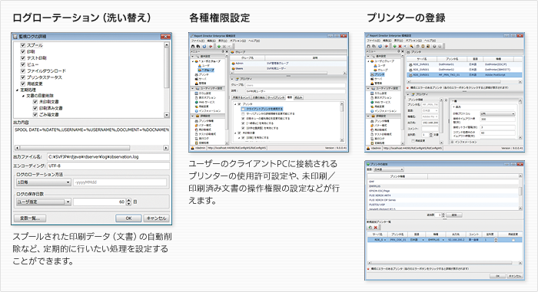This screenshot has width=538, height=292.
Task: Click refresh icon in 各種権限設定 window toolbar
Action: 205,46
